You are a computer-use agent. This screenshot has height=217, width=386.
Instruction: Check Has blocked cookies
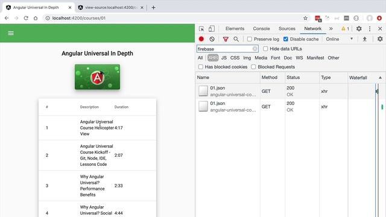click(x=201, y=67)
